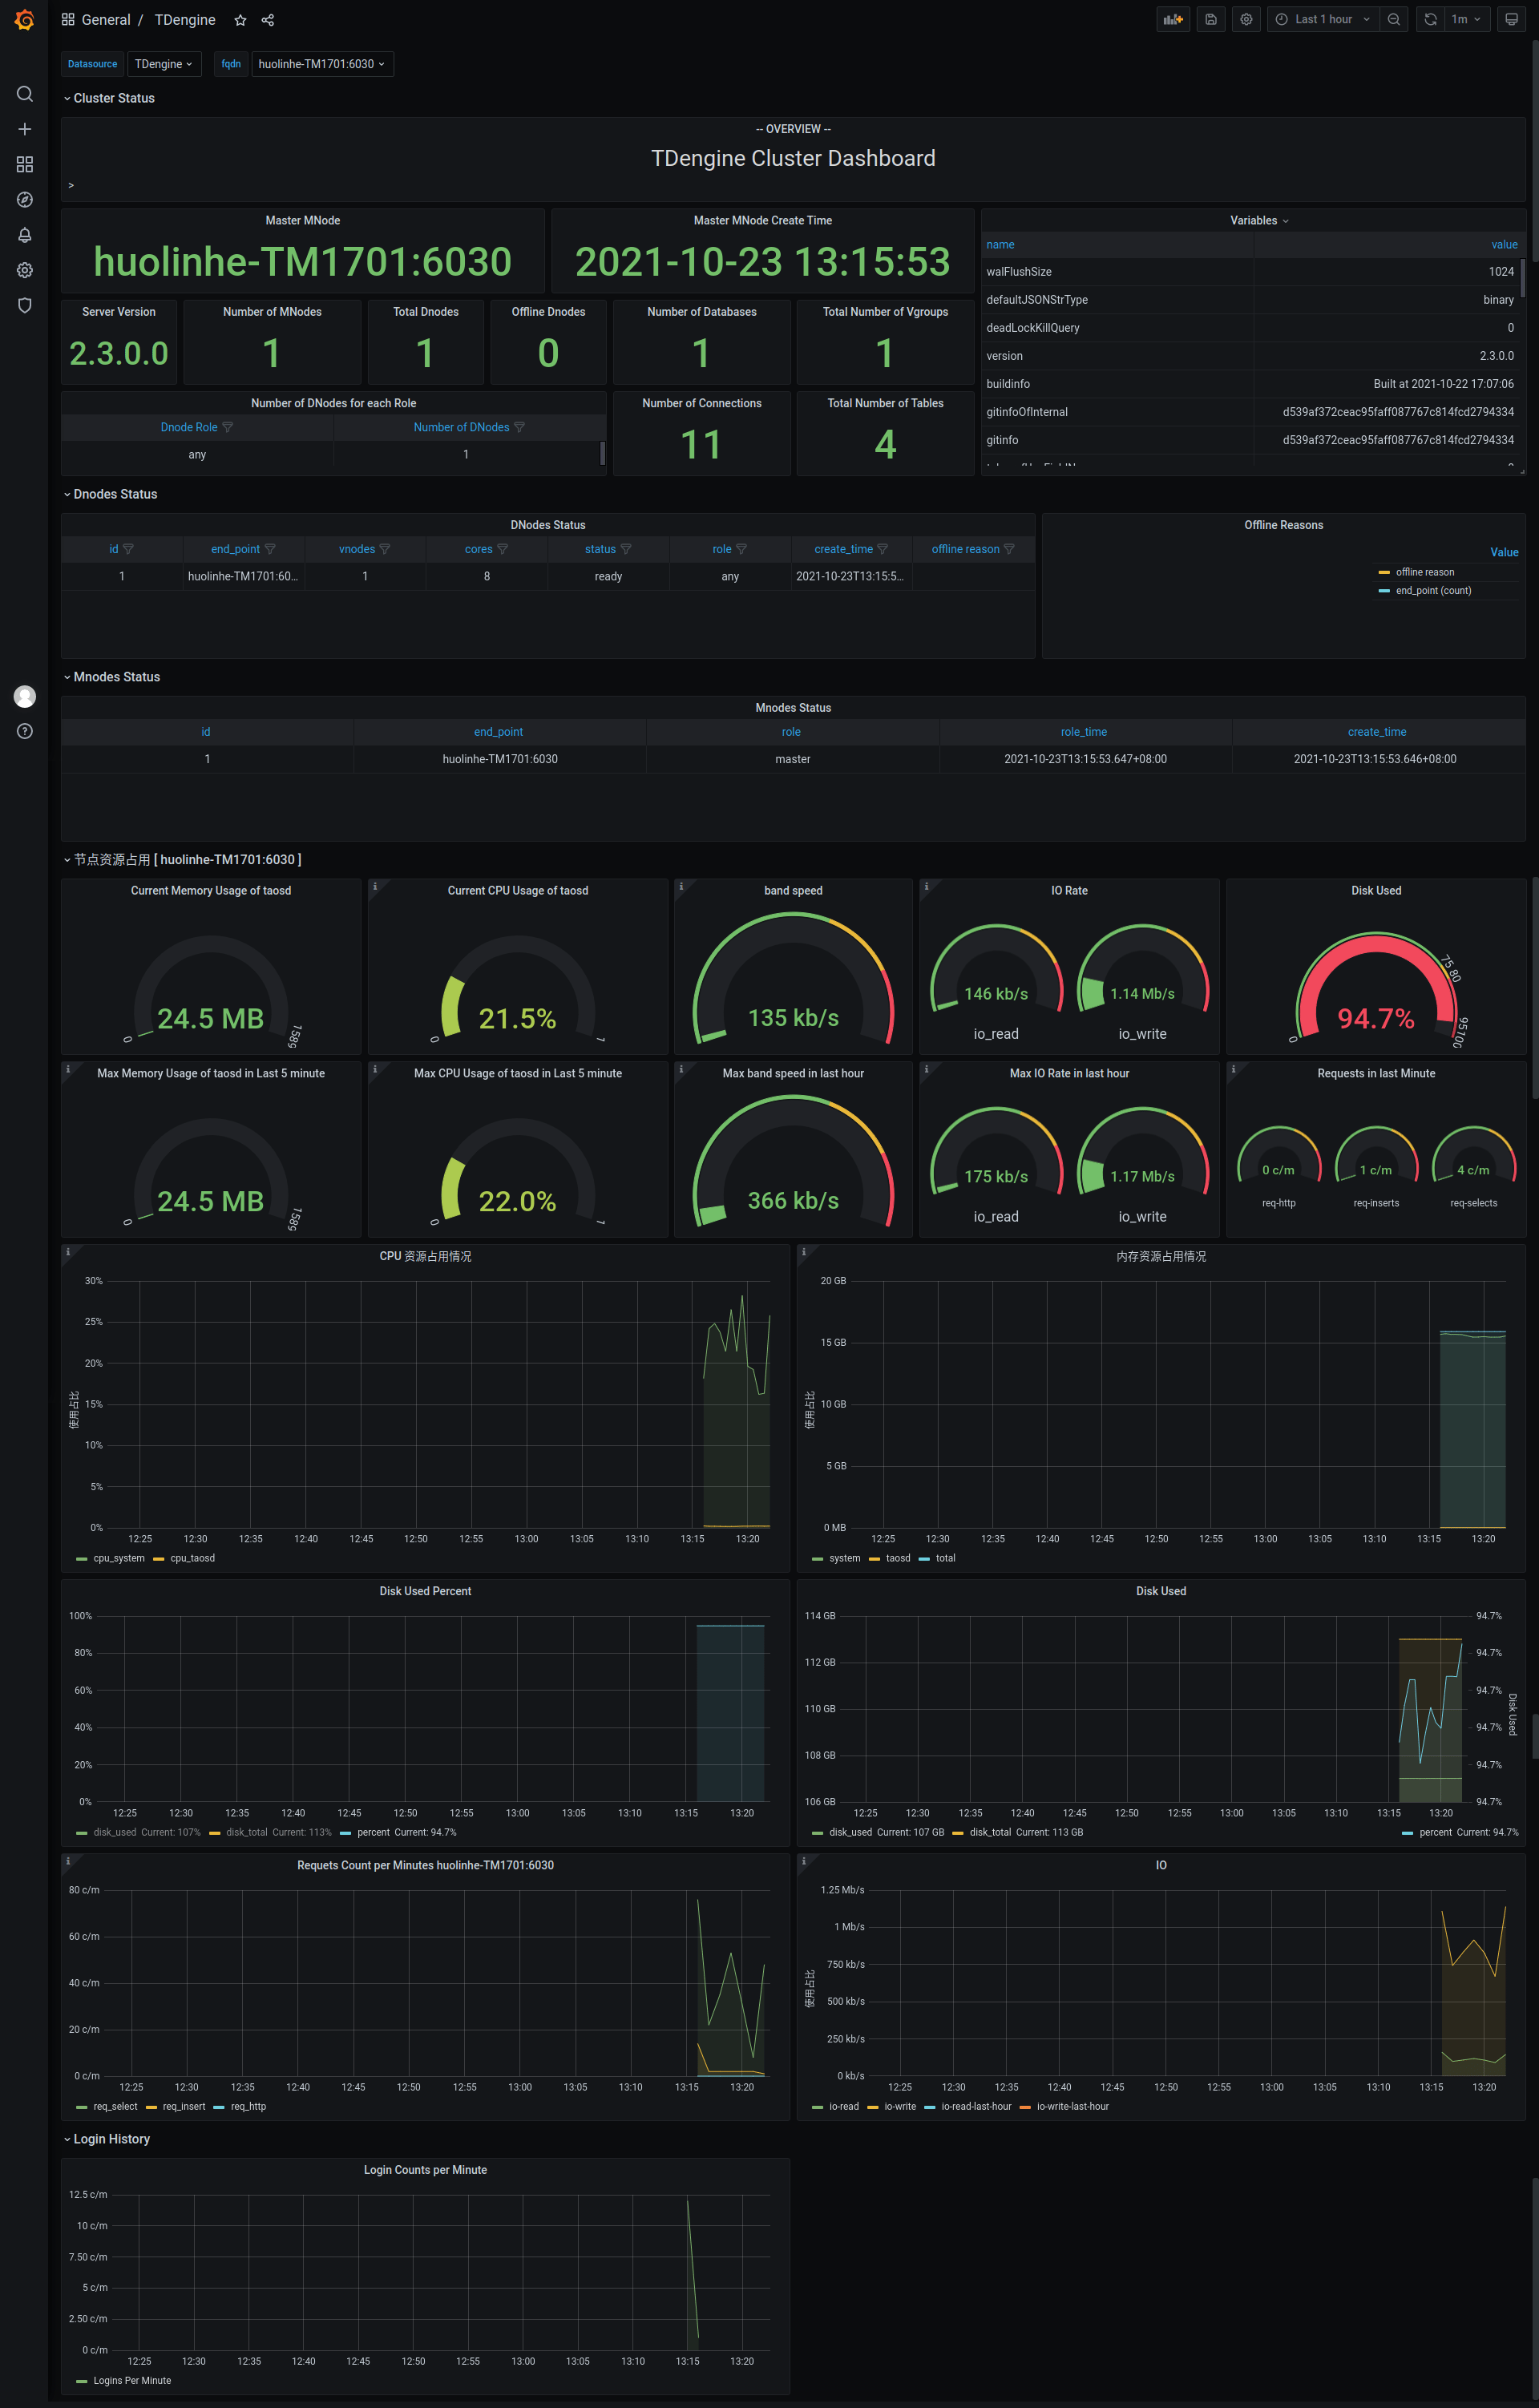Go to the General folder breadcrumb
This screenshot has height=2408, width=1539.
tap(105, 20)
